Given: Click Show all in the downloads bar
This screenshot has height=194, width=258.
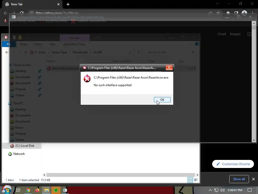Looking at the screenshot, I should point(239,179).
